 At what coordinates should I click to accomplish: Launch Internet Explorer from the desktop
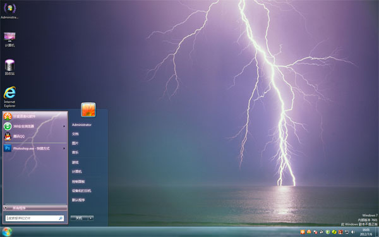(9, 97)
